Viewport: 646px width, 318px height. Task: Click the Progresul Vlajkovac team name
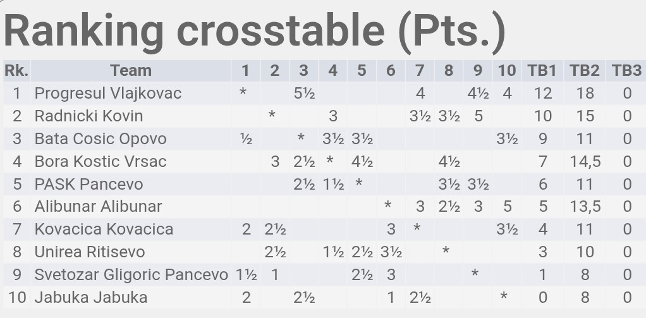108,94
